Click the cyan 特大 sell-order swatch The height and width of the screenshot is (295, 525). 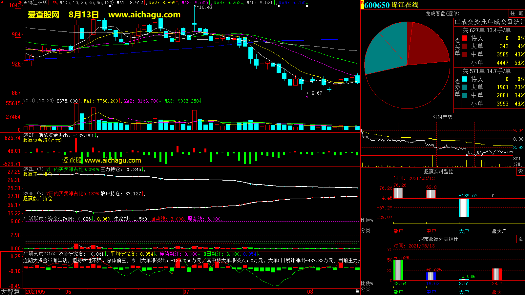[x=465, y=79]
